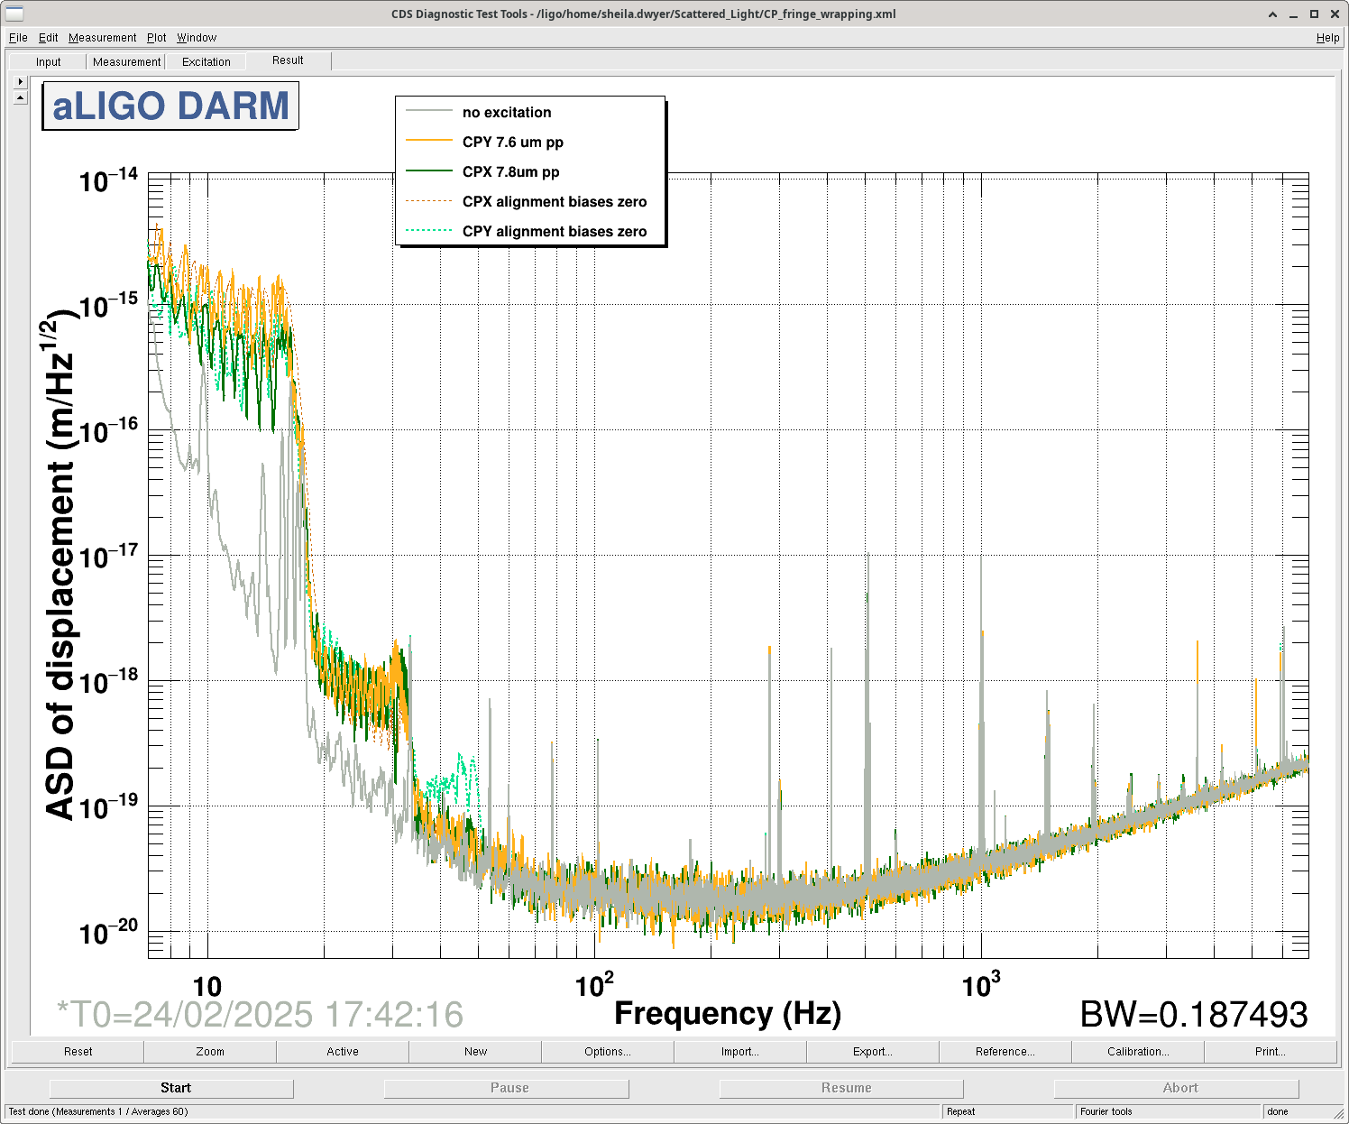Click the T0 timestamp text
Image resolution: width=1349 pixels, height=1124 pixels.
pyautogui.click(x=260, y=1015)
